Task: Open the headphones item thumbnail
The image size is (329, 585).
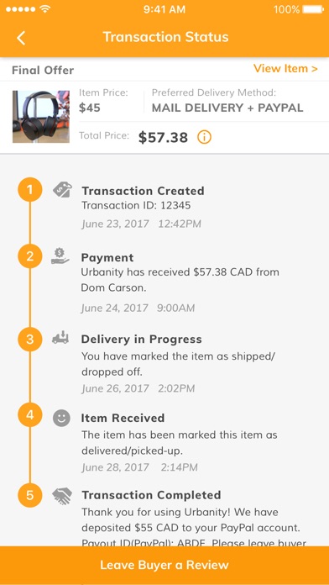Action: (41, 116)
